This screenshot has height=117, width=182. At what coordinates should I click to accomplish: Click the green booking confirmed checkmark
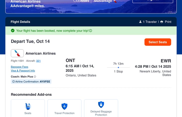(13, 31)
